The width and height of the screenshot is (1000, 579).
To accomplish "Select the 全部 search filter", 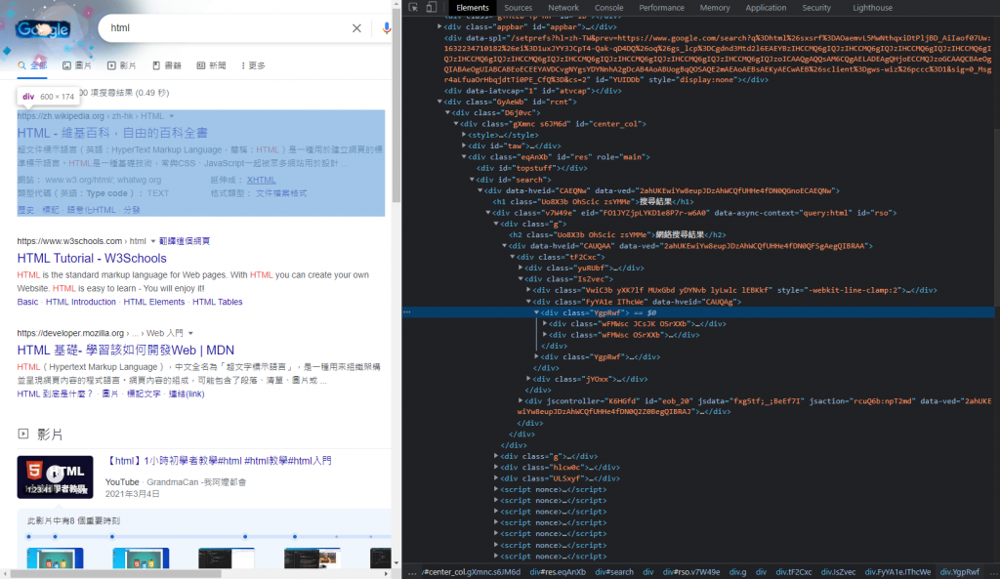I will 32,65.
